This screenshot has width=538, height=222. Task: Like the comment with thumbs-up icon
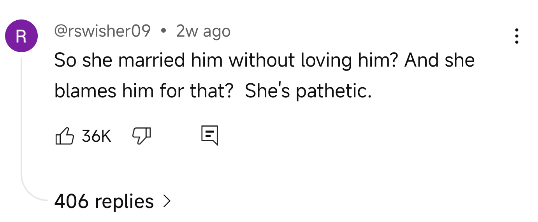coord(65,136)
